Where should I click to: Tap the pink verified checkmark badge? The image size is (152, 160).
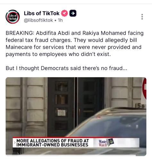(64, 13)
